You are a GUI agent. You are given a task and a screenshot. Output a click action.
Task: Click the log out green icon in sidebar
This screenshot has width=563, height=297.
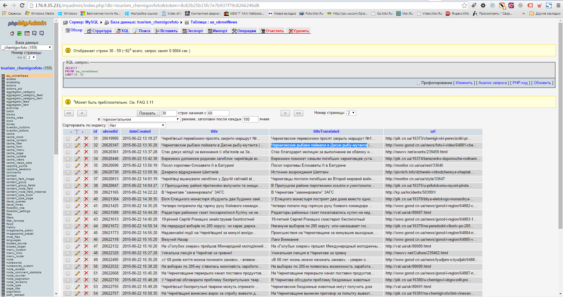tap(19, 33)
